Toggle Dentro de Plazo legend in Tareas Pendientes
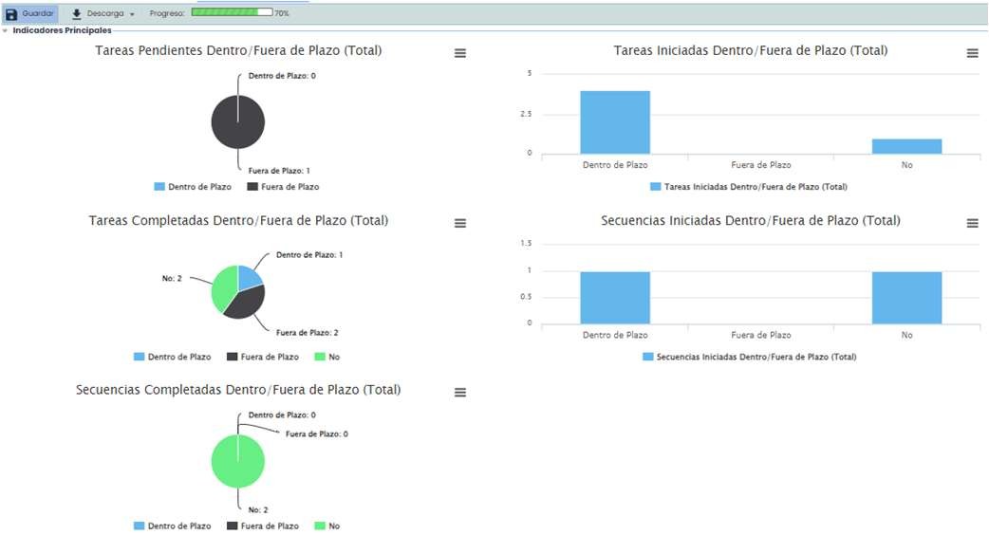The width and height of the screenshot is (989, 535). (x=192, y=187)
